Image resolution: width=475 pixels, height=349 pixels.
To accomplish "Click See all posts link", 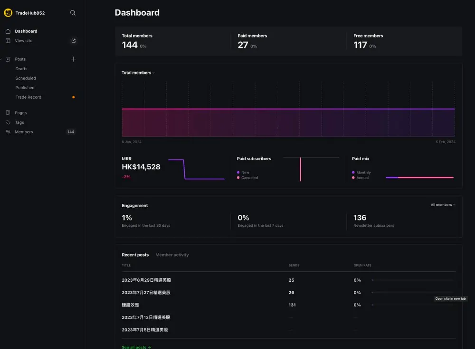I will (x=136, y=347).
